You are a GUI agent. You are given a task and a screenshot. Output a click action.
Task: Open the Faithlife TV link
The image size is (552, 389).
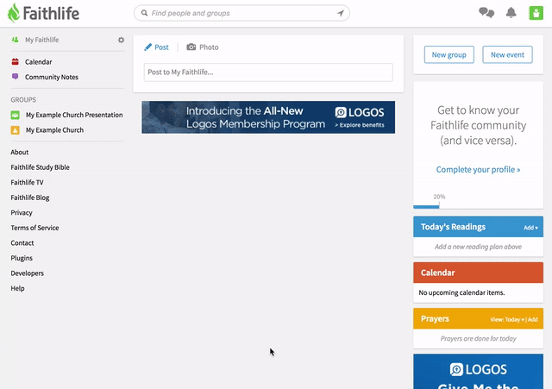27,182
